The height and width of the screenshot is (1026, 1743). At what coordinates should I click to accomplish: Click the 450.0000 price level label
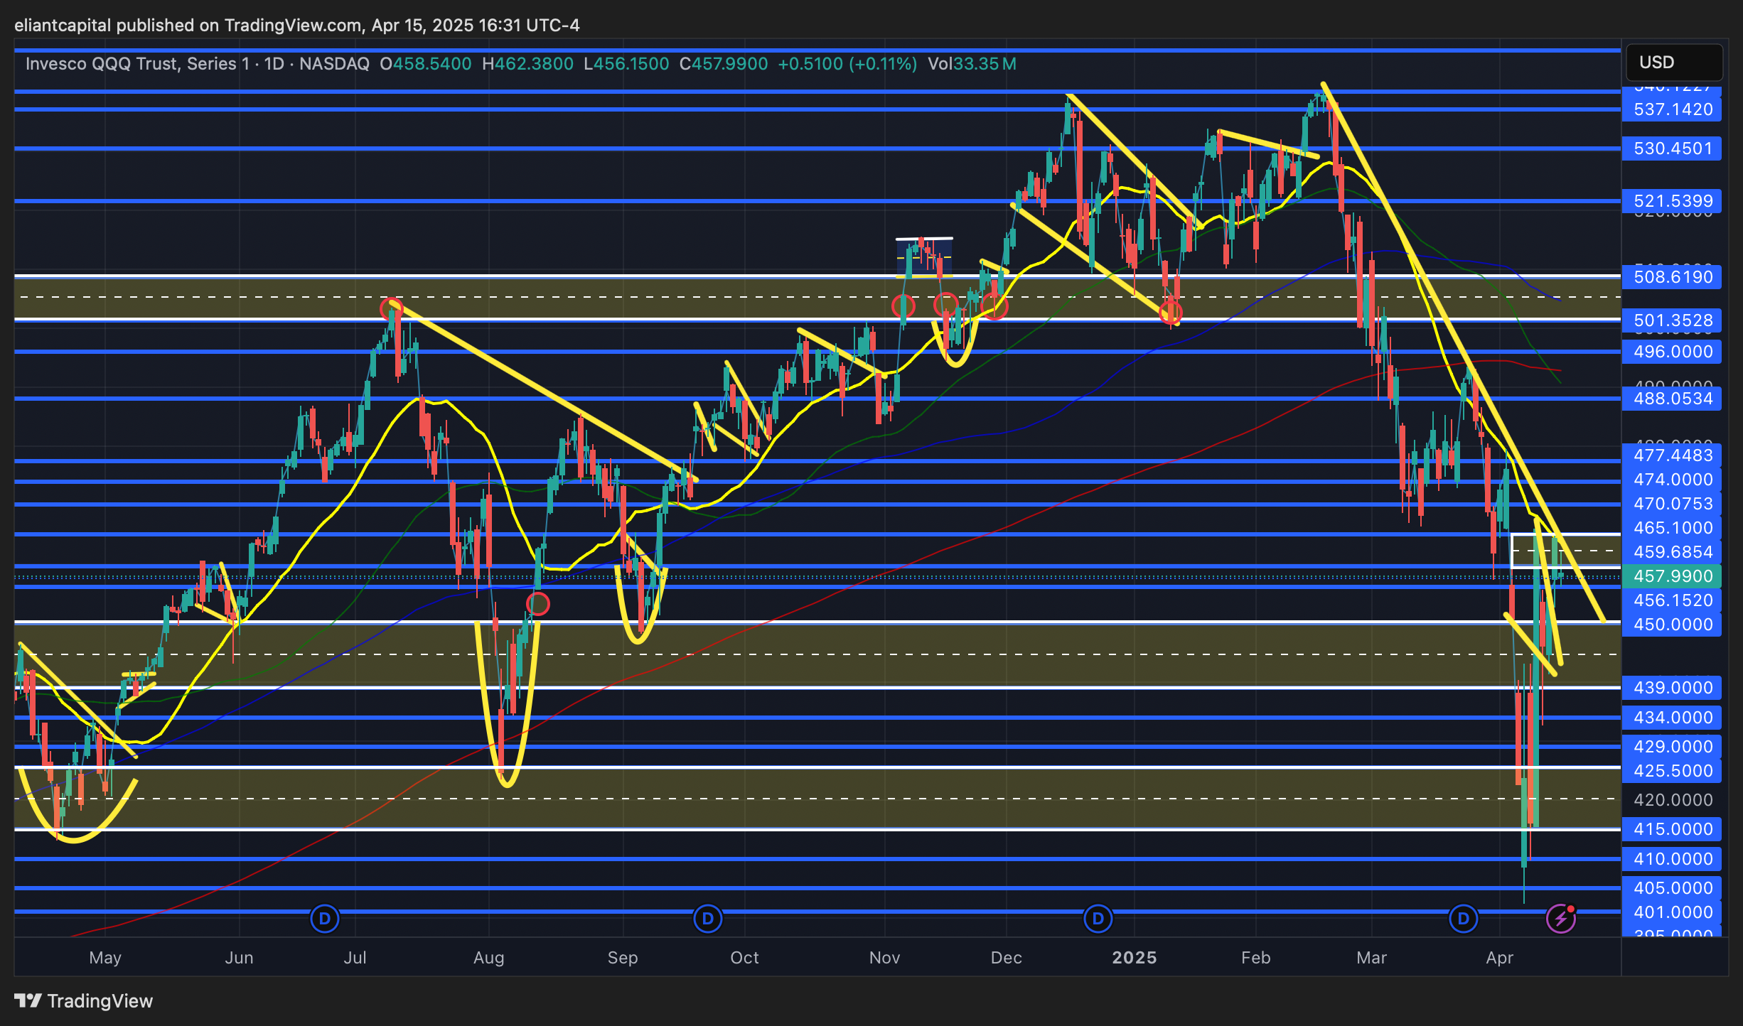[x=1672, y=625]
